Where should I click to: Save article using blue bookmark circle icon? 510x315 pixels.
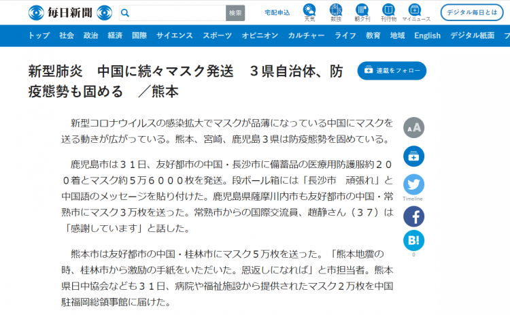tap(413, 156)
